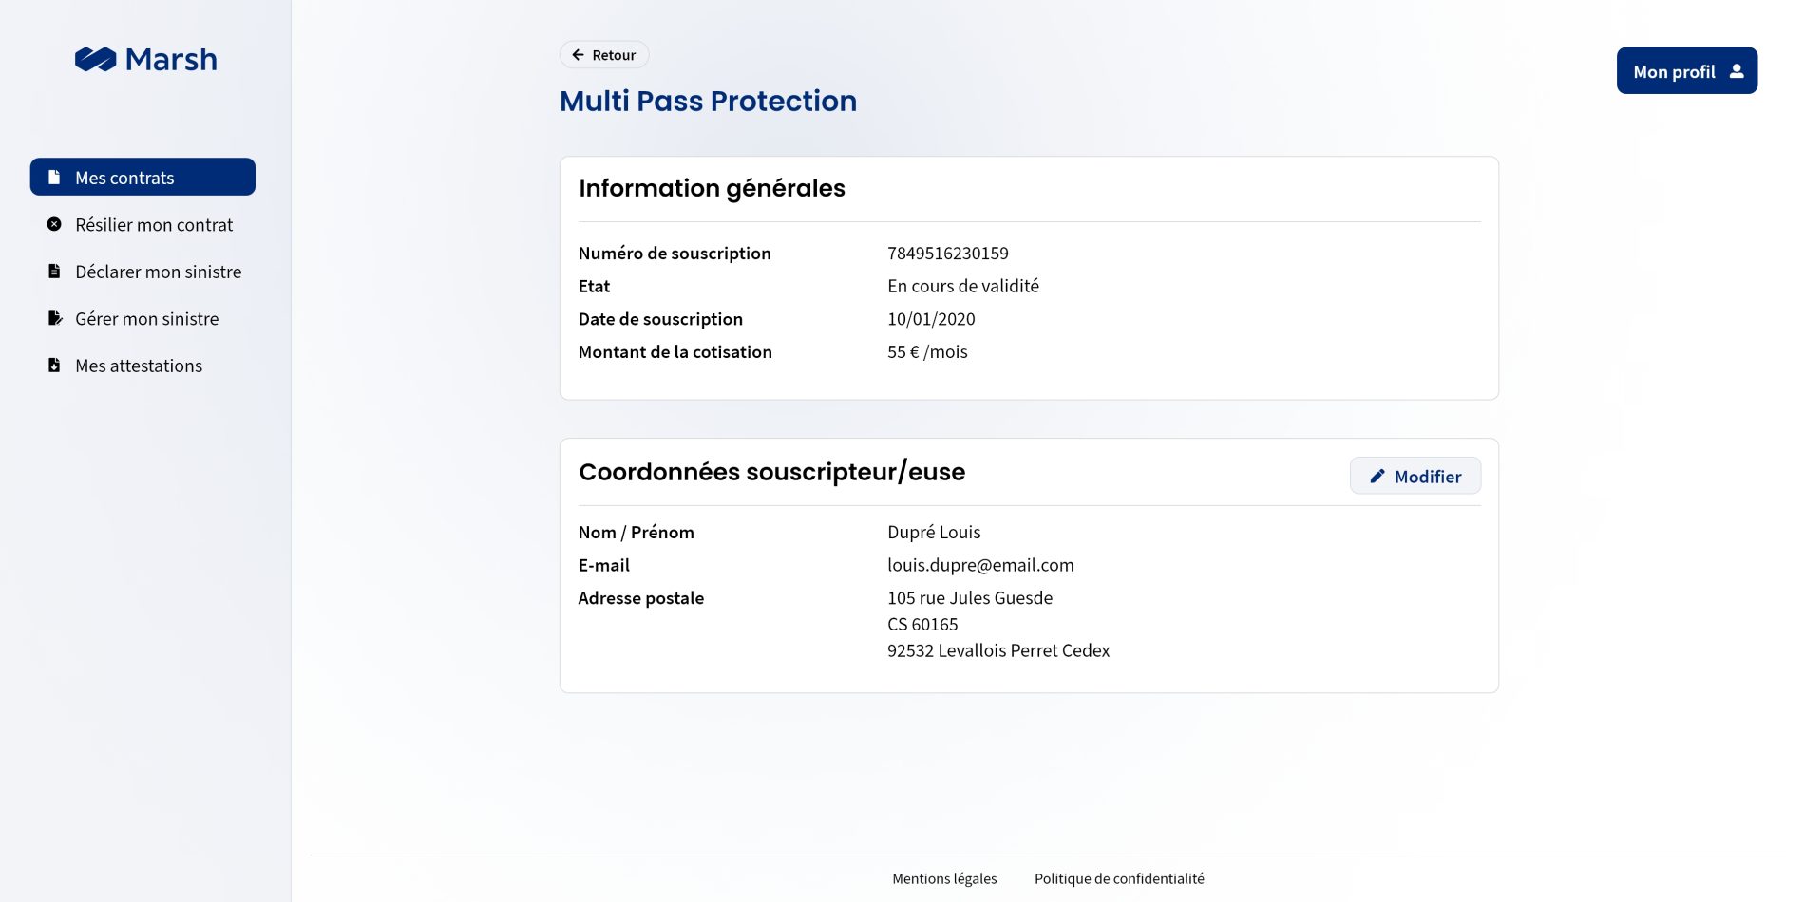Click the edit-file icon beside Gérer mon sinistre
Screen dimensions: 1805x902
tap(55, 319)
